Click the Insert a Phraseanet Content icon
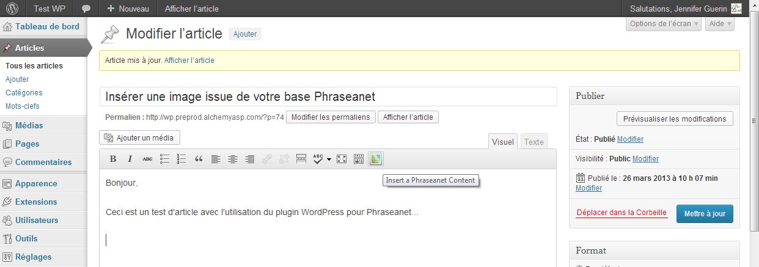759x267 pixels. click(375, 159)
